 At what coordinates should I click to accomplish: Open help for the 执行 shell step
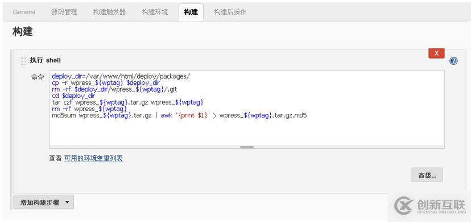(x=453, y=61)
